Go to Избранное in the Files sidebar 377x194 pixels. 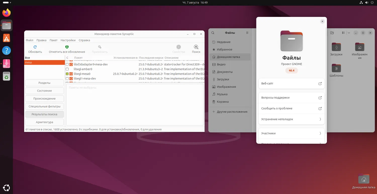tap(230, 50)
